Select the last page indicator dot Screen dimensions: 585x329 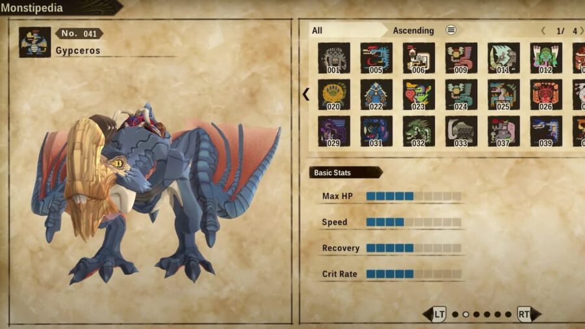508,315
